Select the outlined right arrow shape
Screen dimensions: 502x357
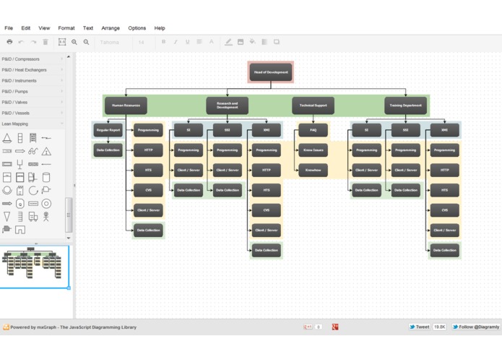pyautogui.click(x=20, y=151)
